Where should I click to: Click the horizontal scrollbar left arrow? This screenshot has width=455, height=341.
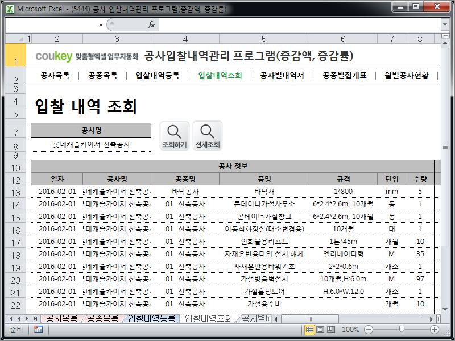pyautogui.click(x=276, y=319)
